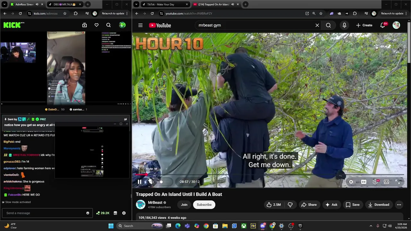Click the 29.2K channel points indicator
Screen dimensions: 411x231
click(x=103, y=213)
